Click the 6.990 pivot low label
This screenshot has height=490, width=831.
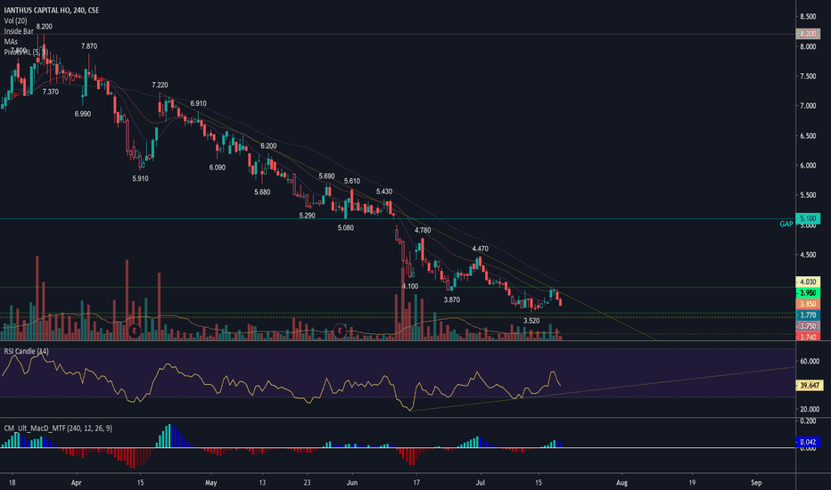click(x=83, y=114)
